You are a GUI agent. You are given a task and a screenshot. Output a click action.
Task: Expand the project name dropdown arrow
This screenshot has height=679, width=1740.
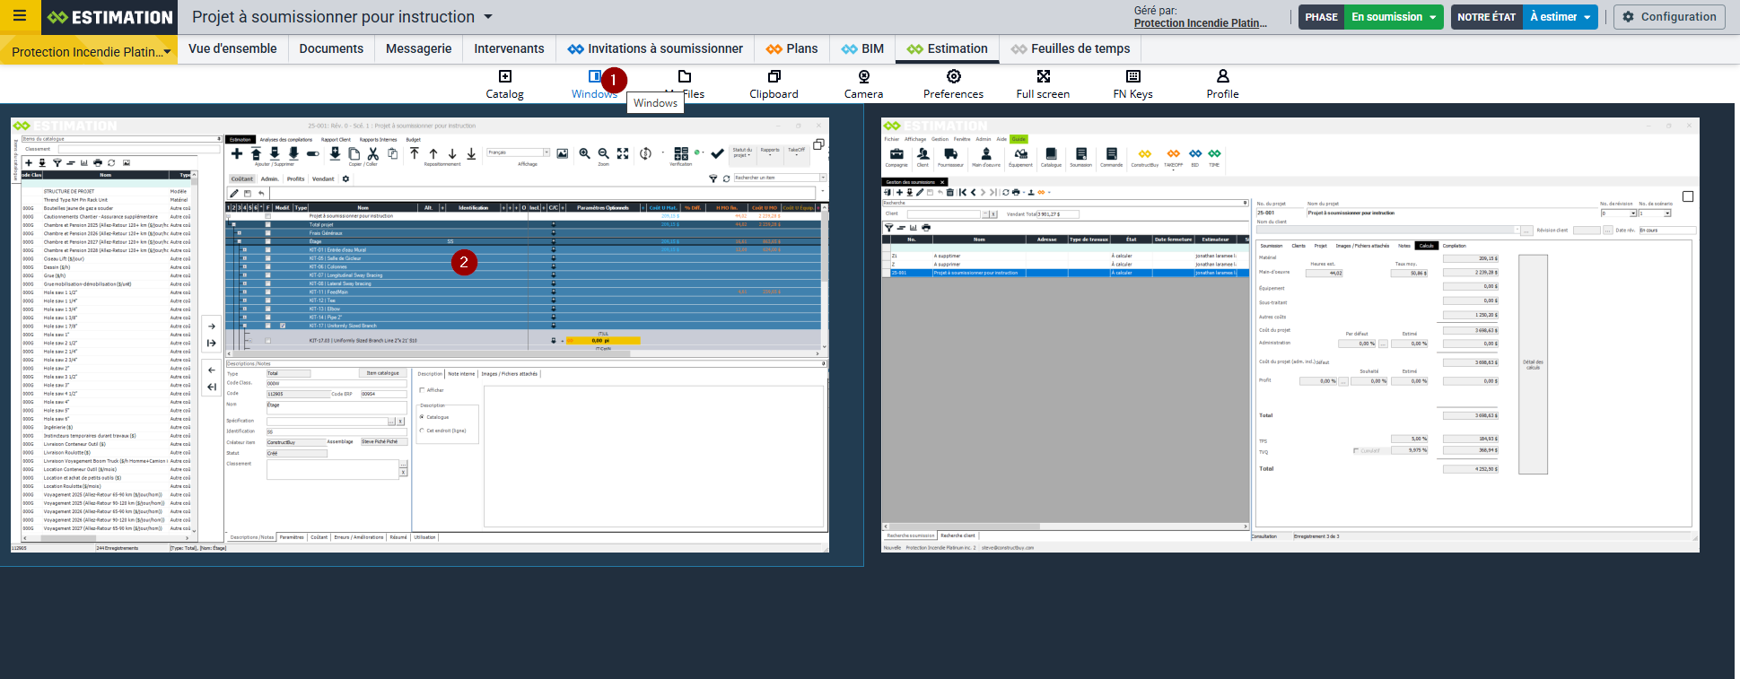488,17
